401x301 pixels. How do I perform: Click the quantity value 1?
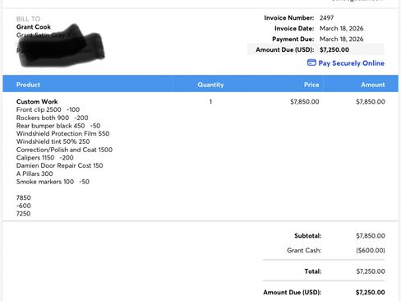point(210,102)
